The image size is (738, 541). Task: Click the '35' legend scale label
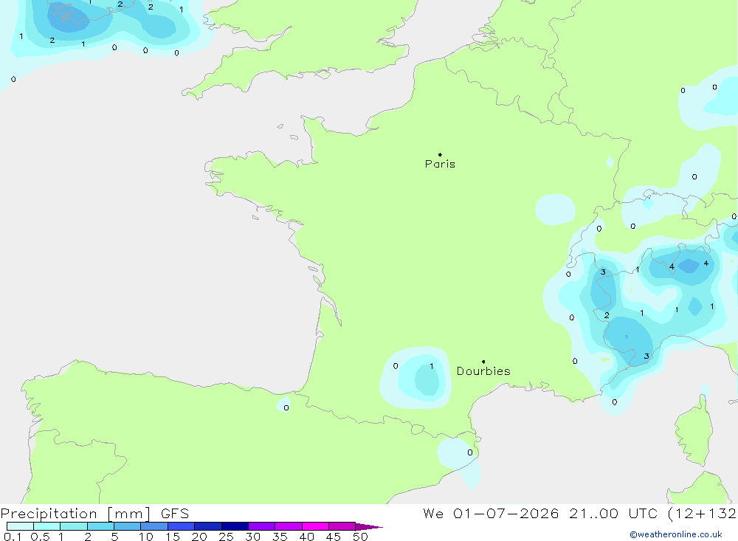pos(280,537)
